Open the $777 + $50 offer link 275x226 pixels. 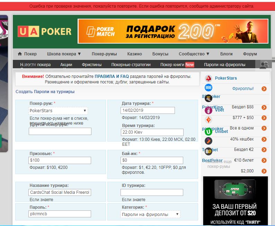tap(243, 118)
